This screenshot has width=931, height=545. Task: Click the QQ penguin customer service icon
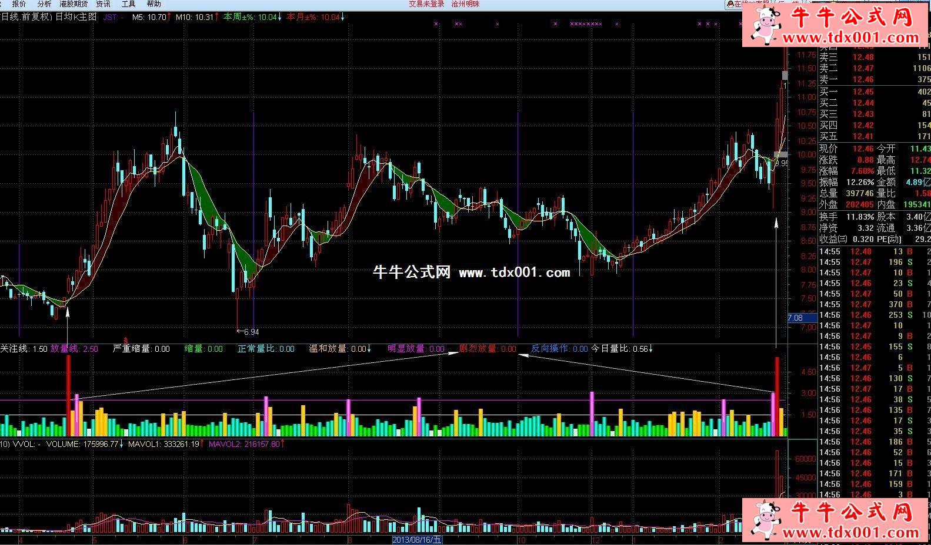point(730,4)
